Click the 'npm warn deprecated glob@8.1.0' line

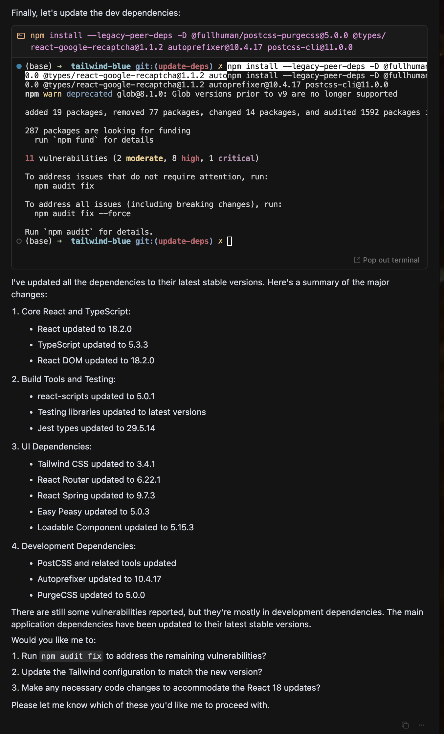tap(211, 94)
